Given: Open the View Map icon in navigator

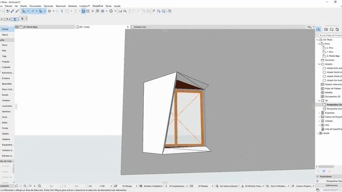Looking at the screenshot, I should 326,29.
